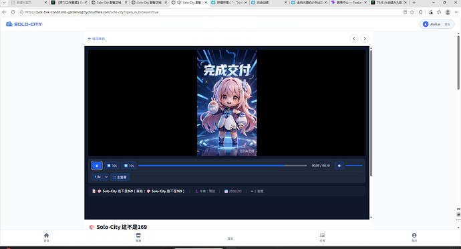This screenshot has width=461, height=249.
Task: Seek within the video progress bar
Action: tap(222, 165)
